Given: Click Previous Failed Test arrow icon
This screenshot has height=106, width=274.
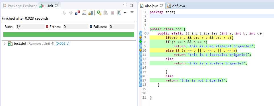Looking at the screenshot, I should click(71, 13).
